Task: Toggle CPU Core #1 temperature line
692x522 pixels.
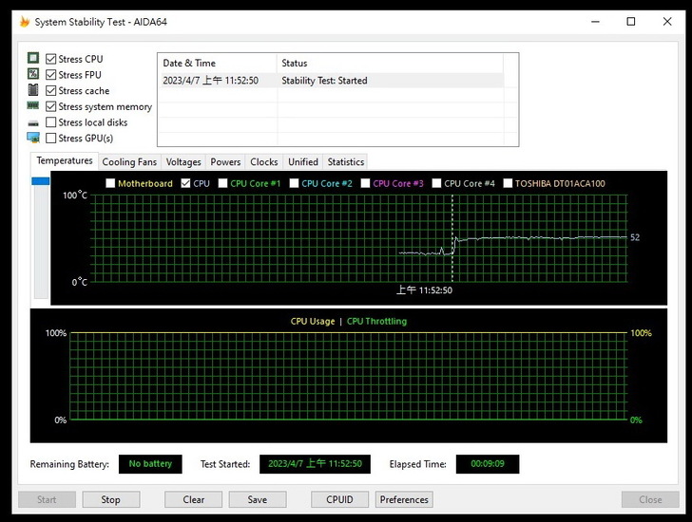Action: pyautogui.click(x=223, y=183)
